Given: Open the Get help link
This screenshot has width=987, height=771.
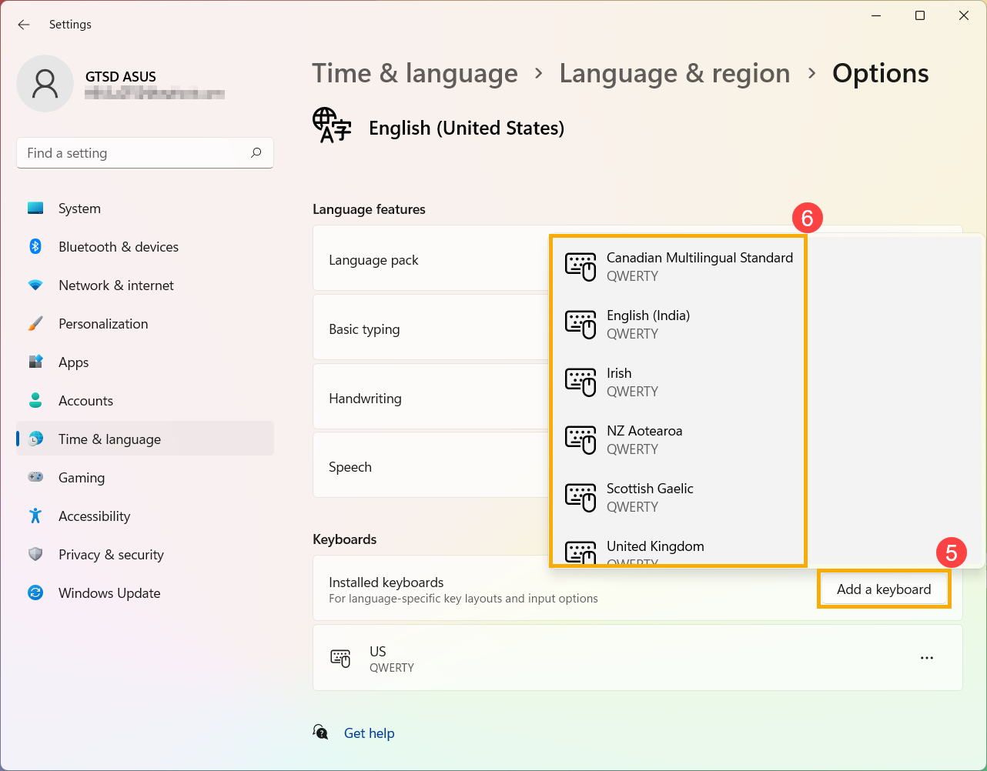Looking at the screenshot, I should point(369,733).
